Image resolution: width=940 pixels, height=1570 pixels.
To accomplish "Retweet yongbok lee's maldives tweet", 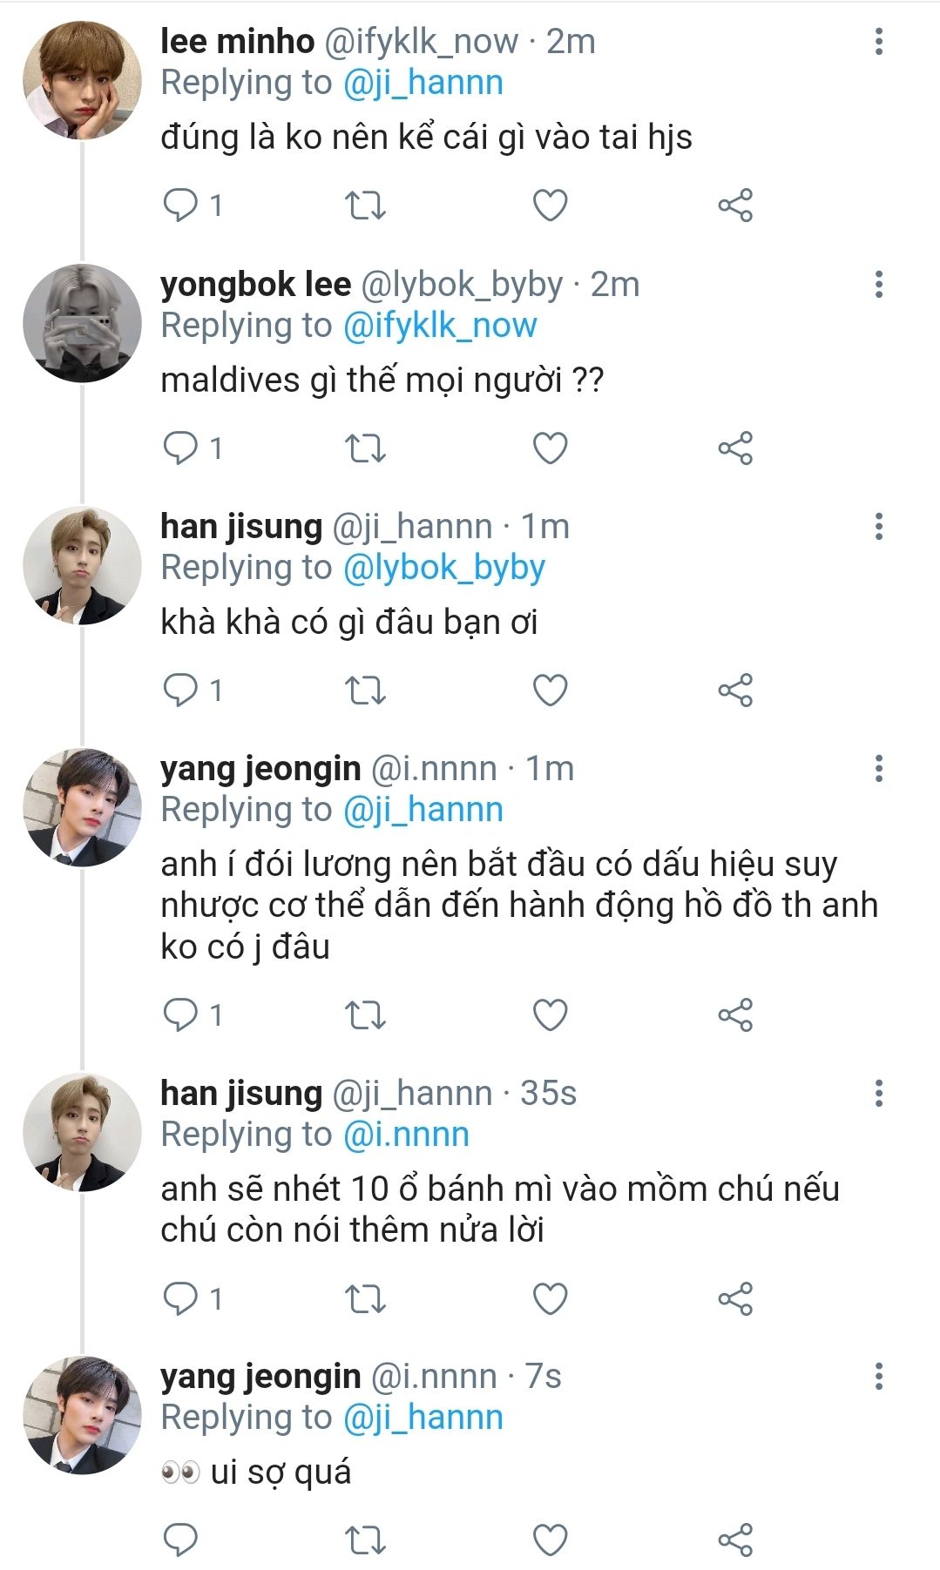I will click(x=365, y=448).
